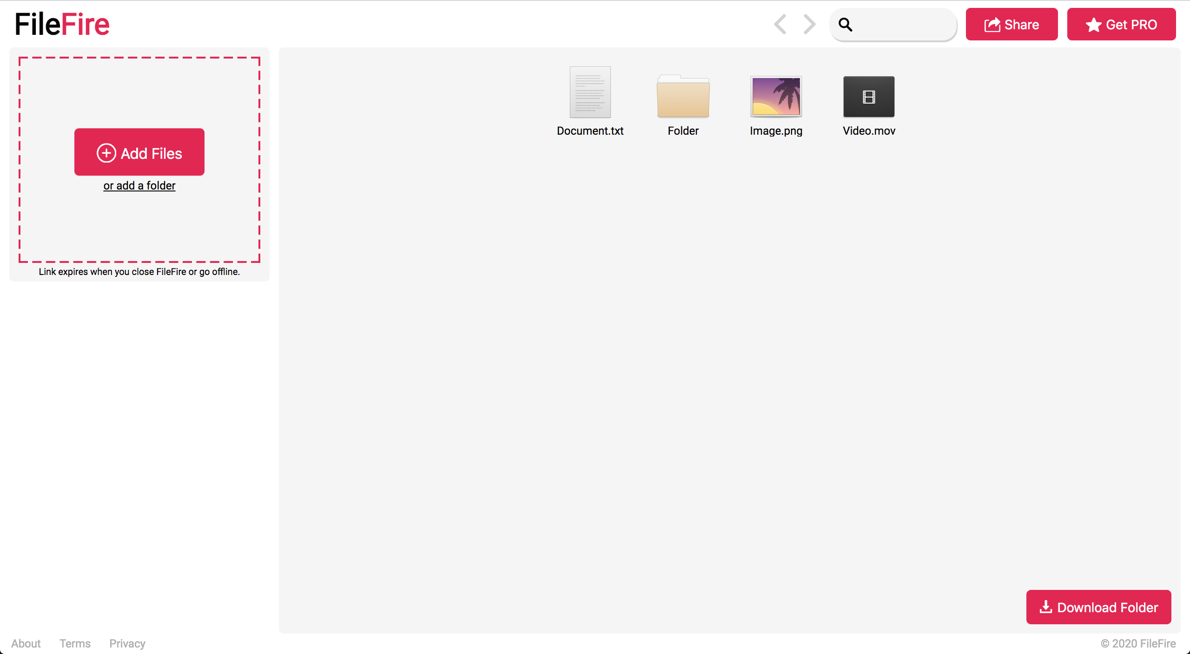Image resolution: width=1190 pixels, height=654 pixels.
Task: Click the FileFire logo
Action: point(61,24)
